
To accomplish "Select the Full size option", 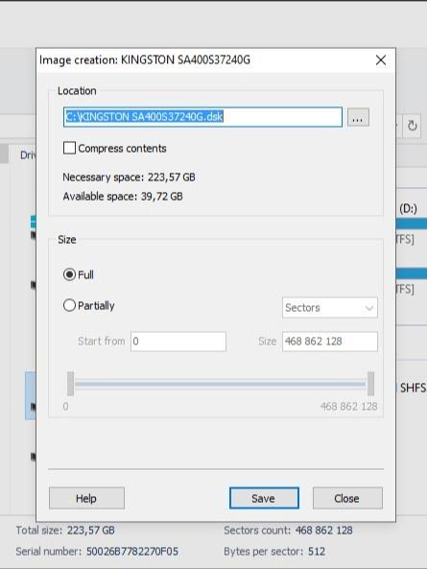I will pyautogui.click(x=69, y=274).
